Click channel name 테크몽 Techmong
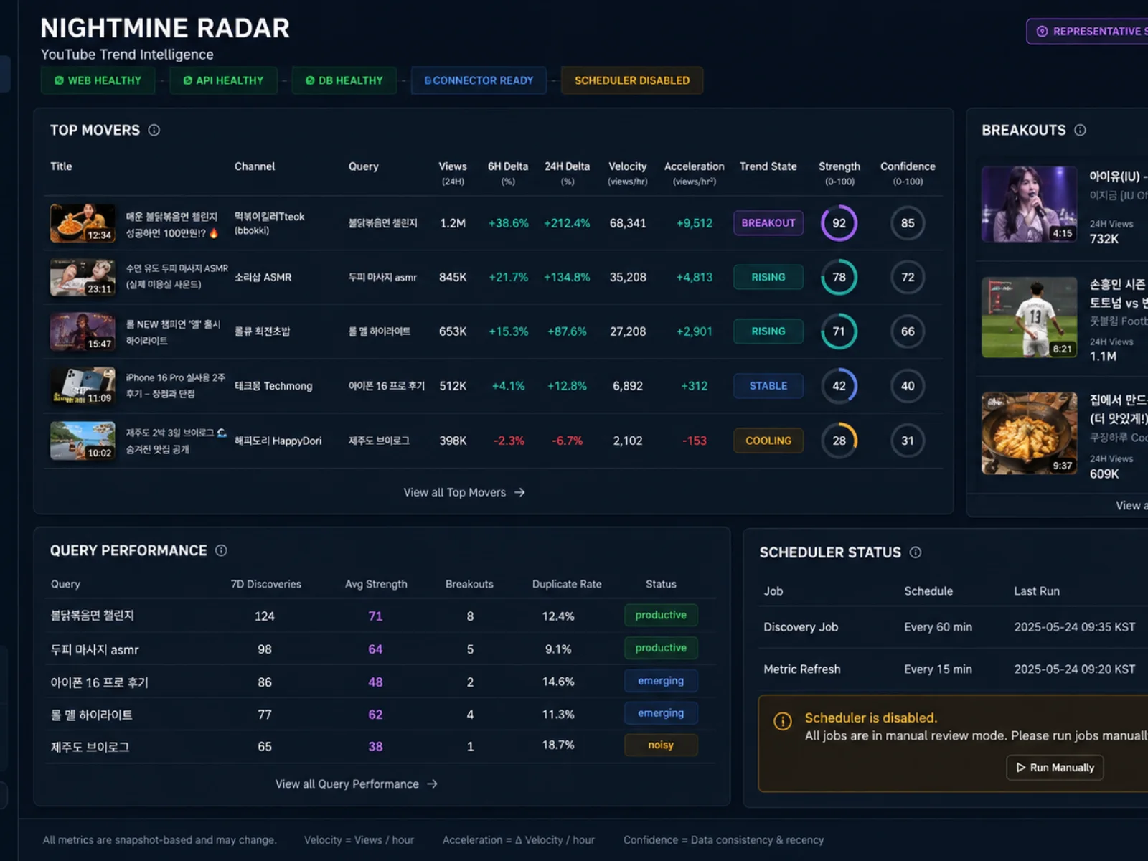 [273, 386]
